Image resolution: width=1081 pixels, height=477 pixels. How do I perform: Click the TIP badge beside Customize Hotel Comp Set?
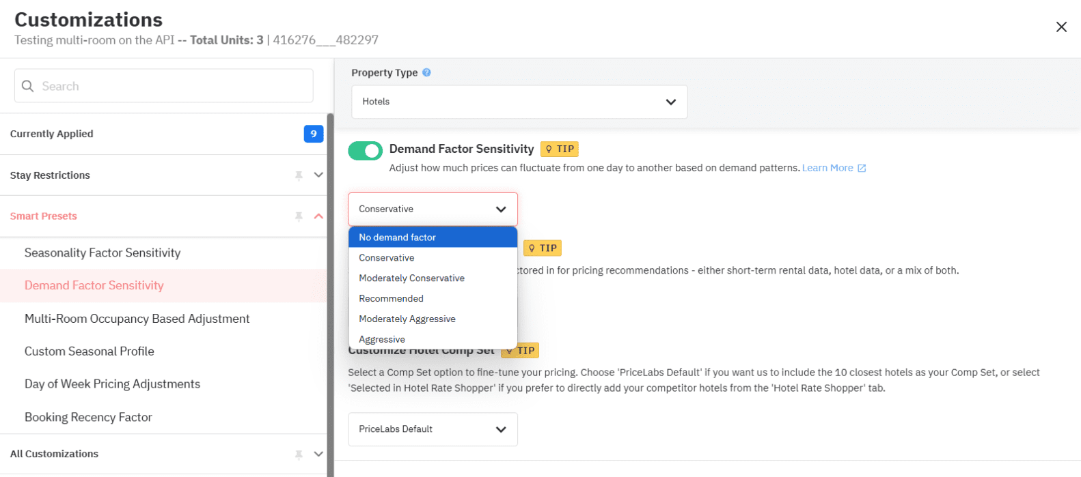pyautogui.click(x=521, y=351)
